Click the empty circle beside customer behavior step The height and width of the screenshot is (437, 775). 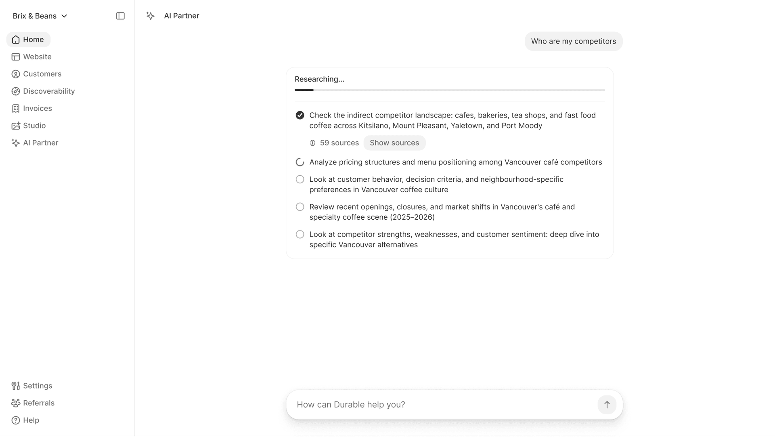[x=300, y=179]
